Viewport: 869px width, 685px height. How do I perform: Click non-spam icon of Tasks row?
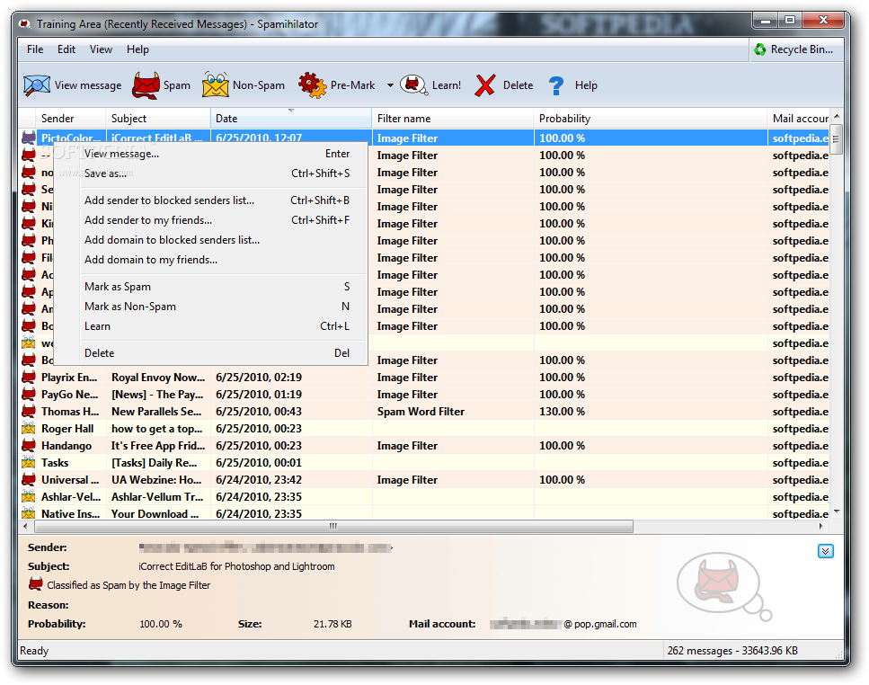point(28,463)
